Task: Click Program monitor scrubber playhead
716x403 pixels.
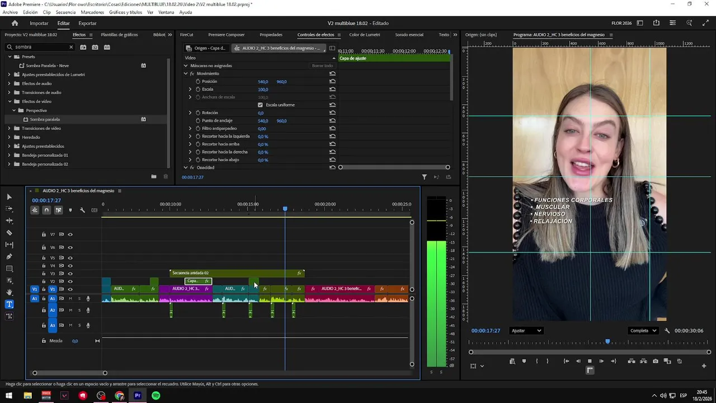Action: (x=607, y=341)
